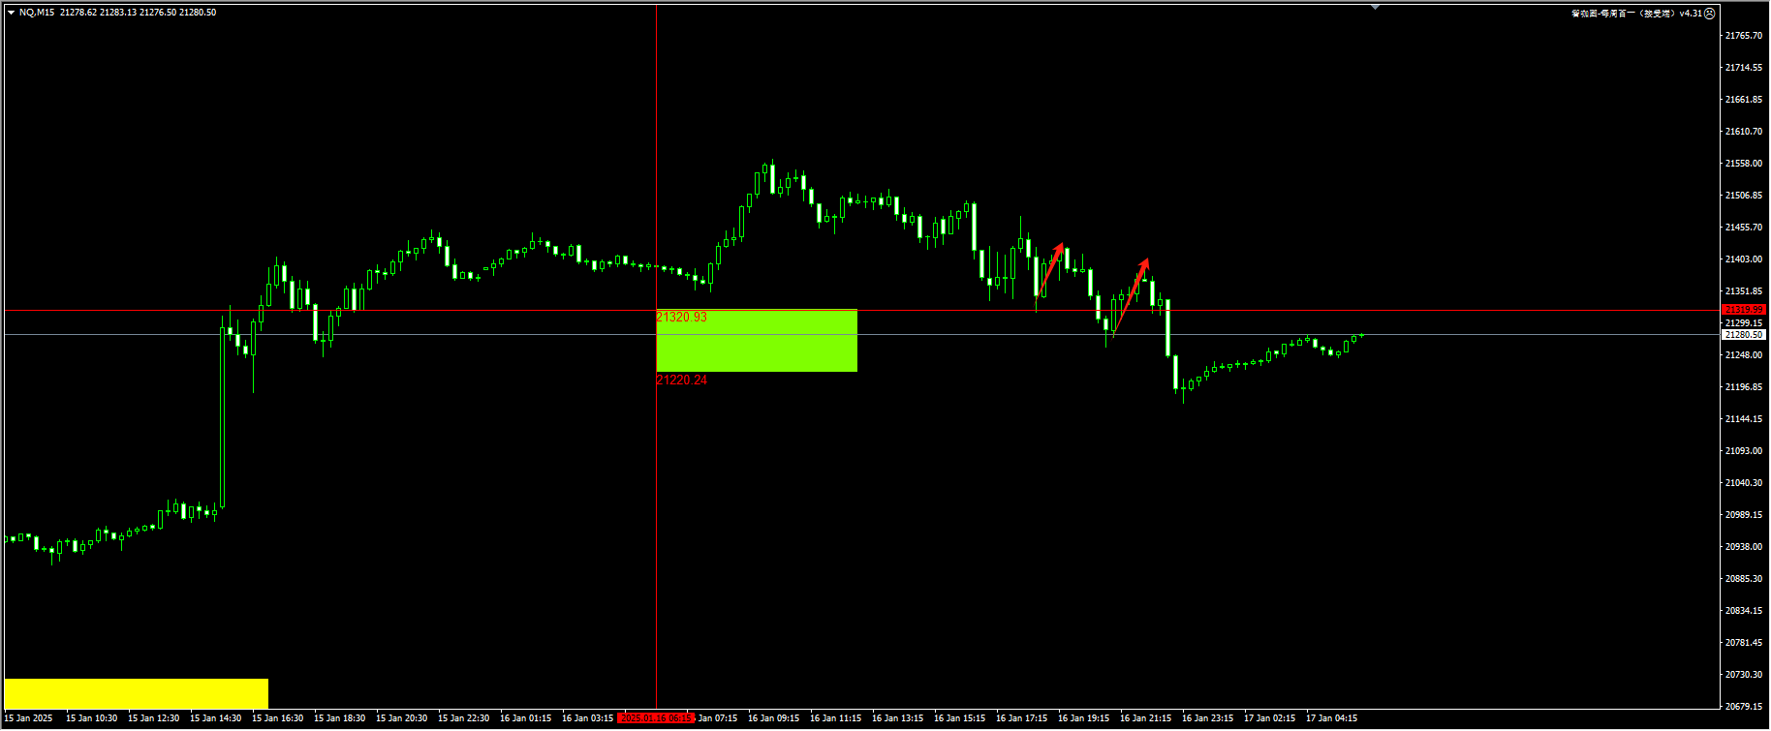Click the 21220.24 rectangle label
The height and width of the screenshot is (731, 1771).
(682, 381)
